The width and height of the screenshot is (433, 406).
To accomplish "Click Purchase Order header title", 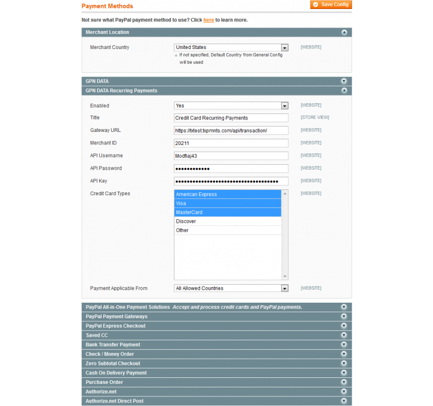I will tap(104, 382).
